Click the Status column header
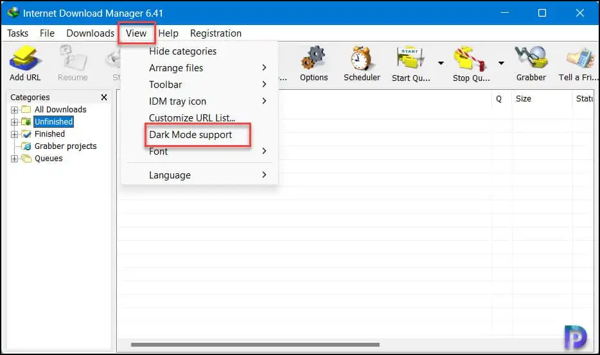The image size is (600, 355). pos(585,99)
